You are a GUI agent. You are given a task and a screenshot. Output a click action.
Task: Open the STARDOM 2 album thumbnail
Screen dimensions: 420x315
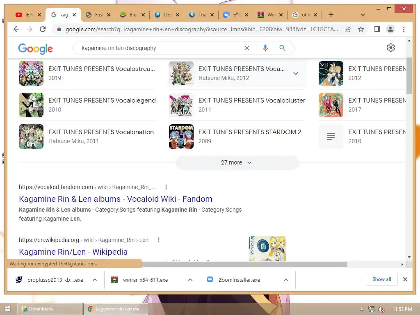point(181,137)
